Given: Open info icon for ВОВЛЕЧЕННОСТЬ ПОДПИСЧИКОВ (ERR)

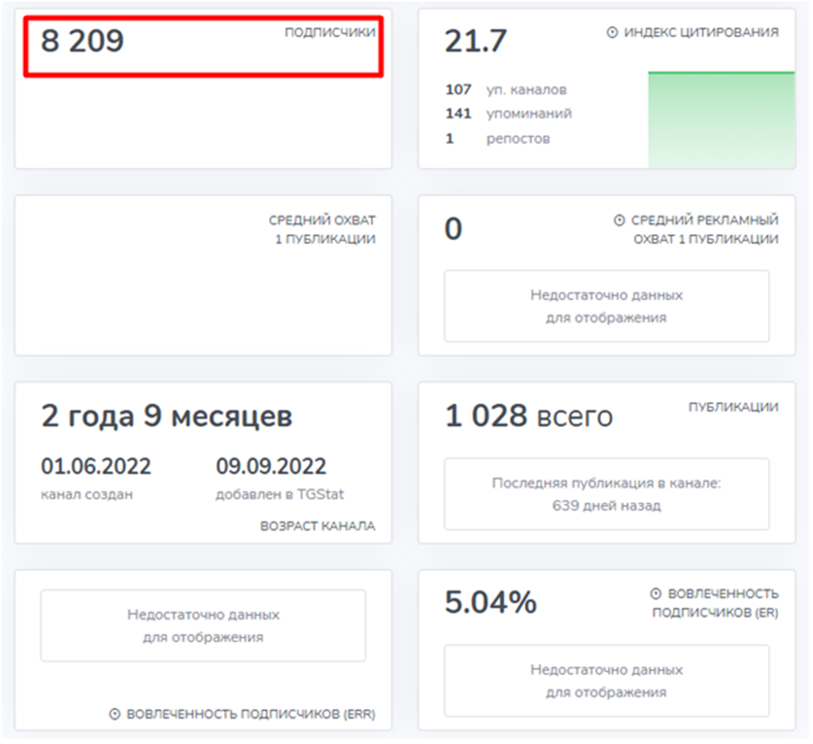Looking at the screenshot, I should pos(116,714).
